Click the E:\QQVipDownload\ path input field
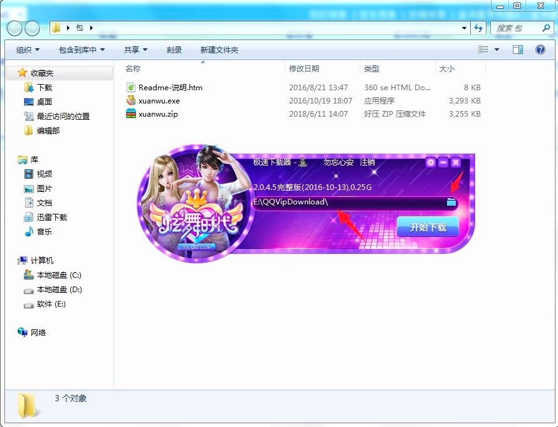Viewport: 558px width, 427px height. coord(345,203)
